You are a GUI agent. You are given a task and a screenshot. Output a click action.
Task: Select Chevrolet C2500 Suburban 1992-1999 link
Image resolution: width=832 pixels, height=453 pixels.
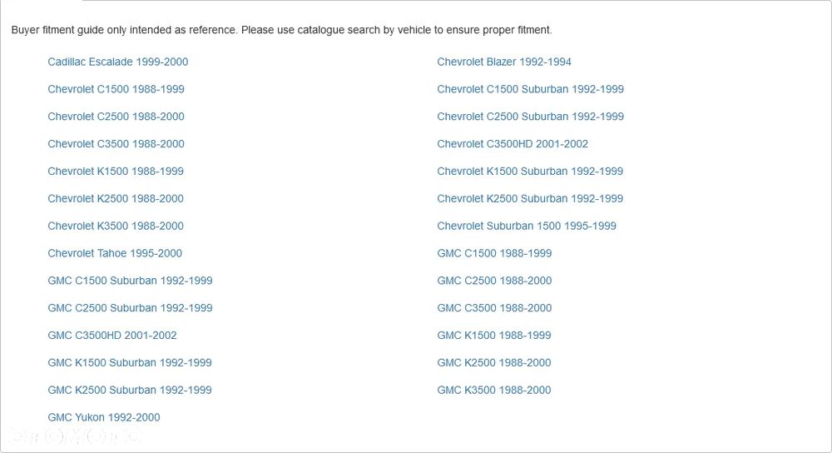[x=531, y=117]
